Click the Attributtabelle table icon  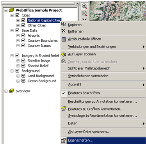(64, 39)
